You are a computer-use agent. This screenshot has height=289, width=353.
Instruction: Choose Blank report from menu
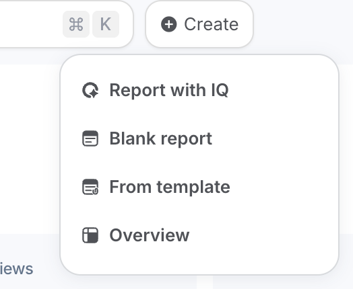pos(199,138)
